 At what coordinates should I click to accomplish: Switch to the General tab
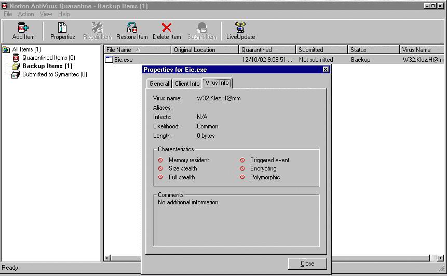(x=159, y=84)
